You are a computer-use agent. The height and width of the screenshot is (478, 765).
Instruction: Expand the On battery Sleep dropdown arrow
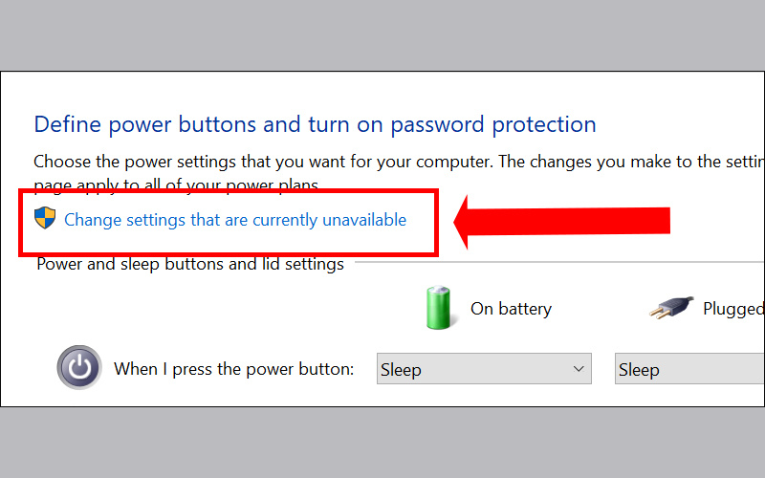579,369
